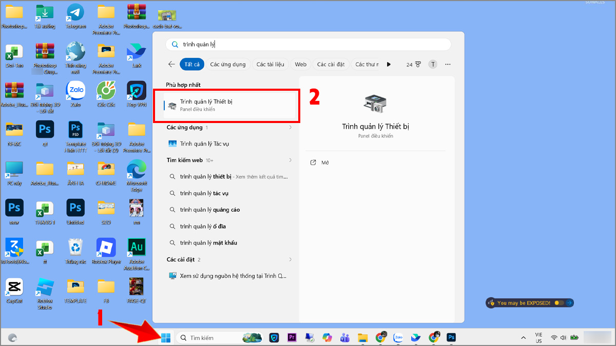616x346 pixels.
Task: Go back with search panel arrow
Action: (x=171, y=64)
